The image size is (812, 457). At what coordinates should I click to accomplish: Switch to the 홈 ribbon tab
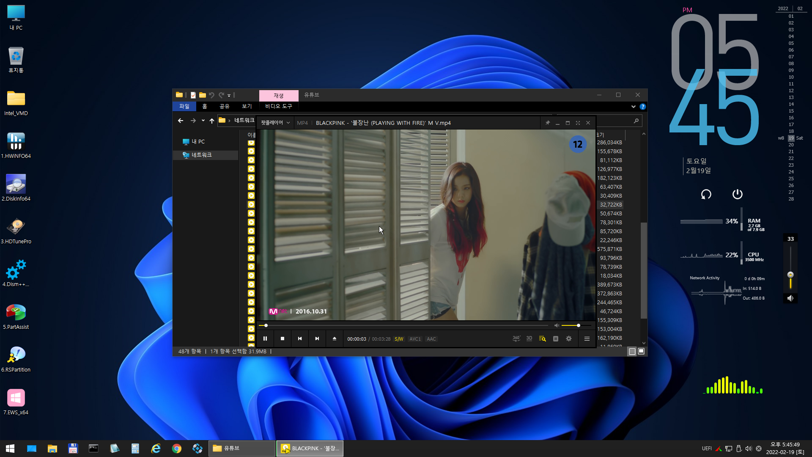point(205,106)
